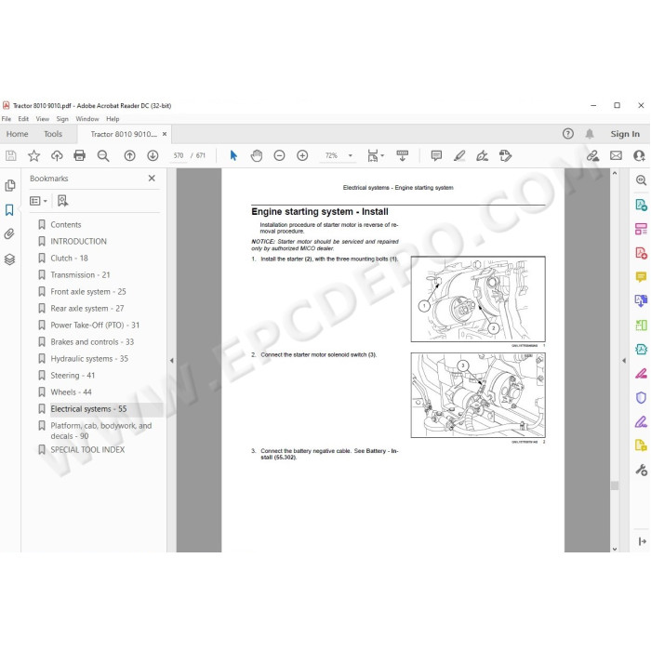Open the Transmission - 21 bookmark
The height and width of the screenshot is (651, 651).
coord(80,275)
